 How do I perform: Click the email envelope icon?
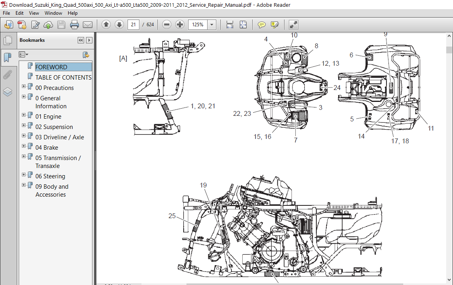click(88, 25)
